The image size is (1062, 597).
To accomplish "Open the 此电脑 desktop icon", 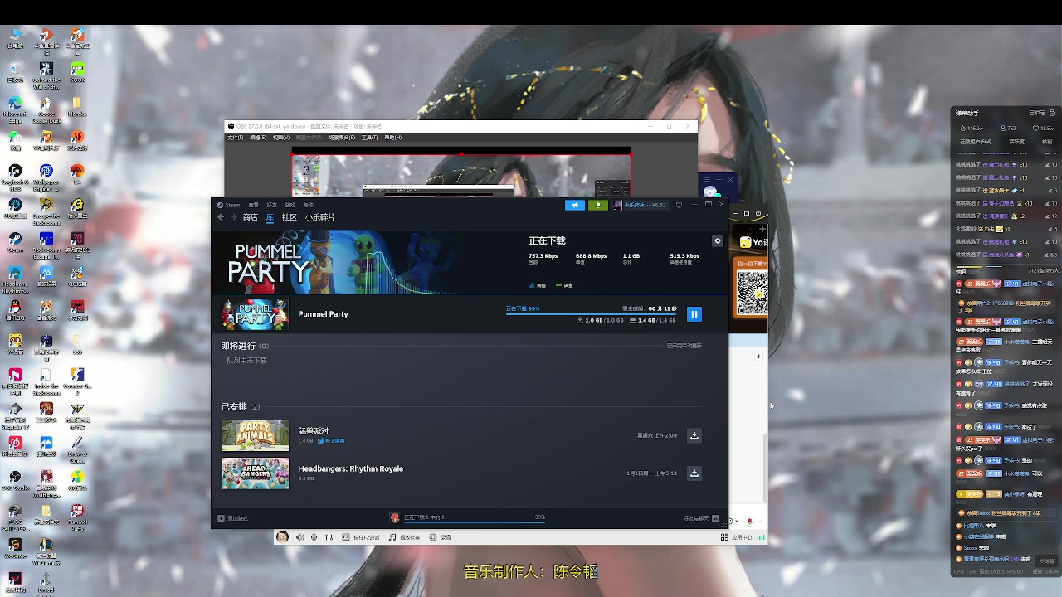I will (15, 39).
